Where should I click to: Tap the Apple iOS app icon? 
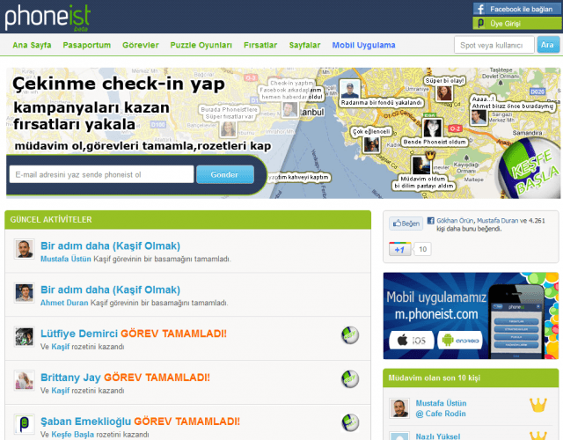pos(400,341)
